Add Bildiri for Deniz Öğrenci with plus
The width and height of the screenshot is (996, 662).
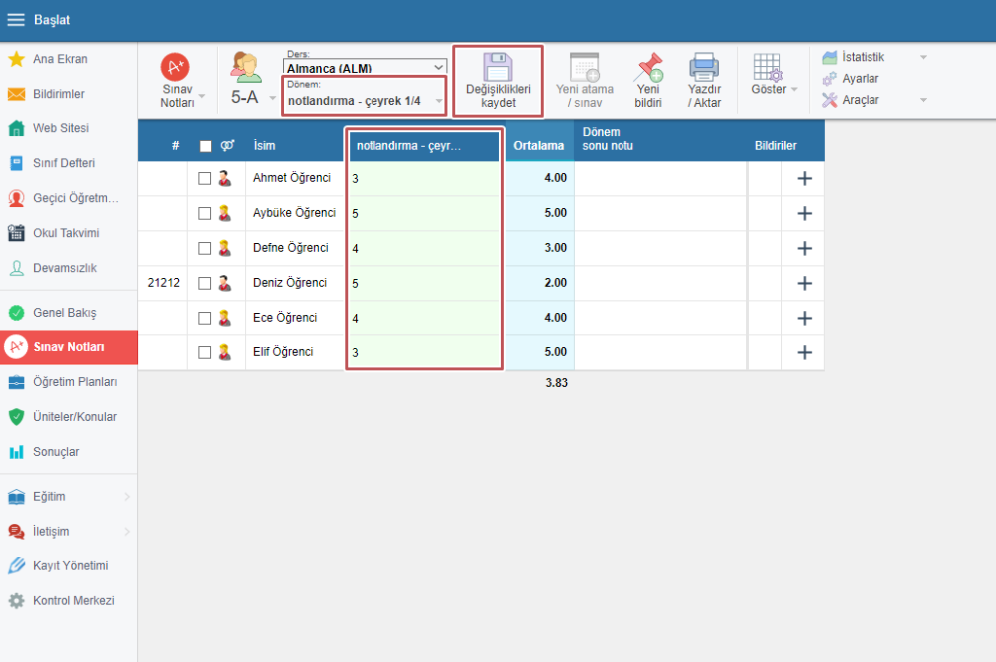pyautogui.click(x=804, y=283)
